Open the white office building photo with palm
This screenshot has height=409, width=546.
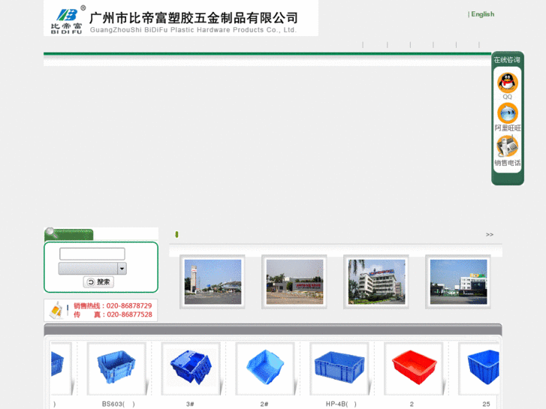(x=376, y=282)
